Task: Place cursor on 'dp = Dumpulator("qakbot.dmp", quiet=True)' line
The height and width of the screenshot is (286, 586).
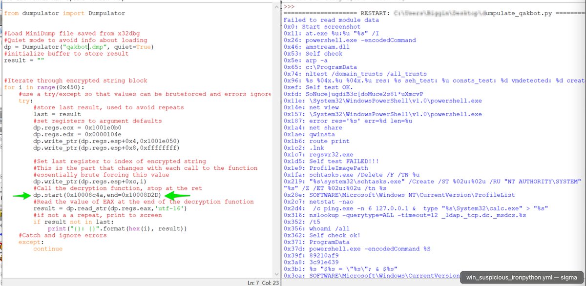Action: (x=78, y=47)
